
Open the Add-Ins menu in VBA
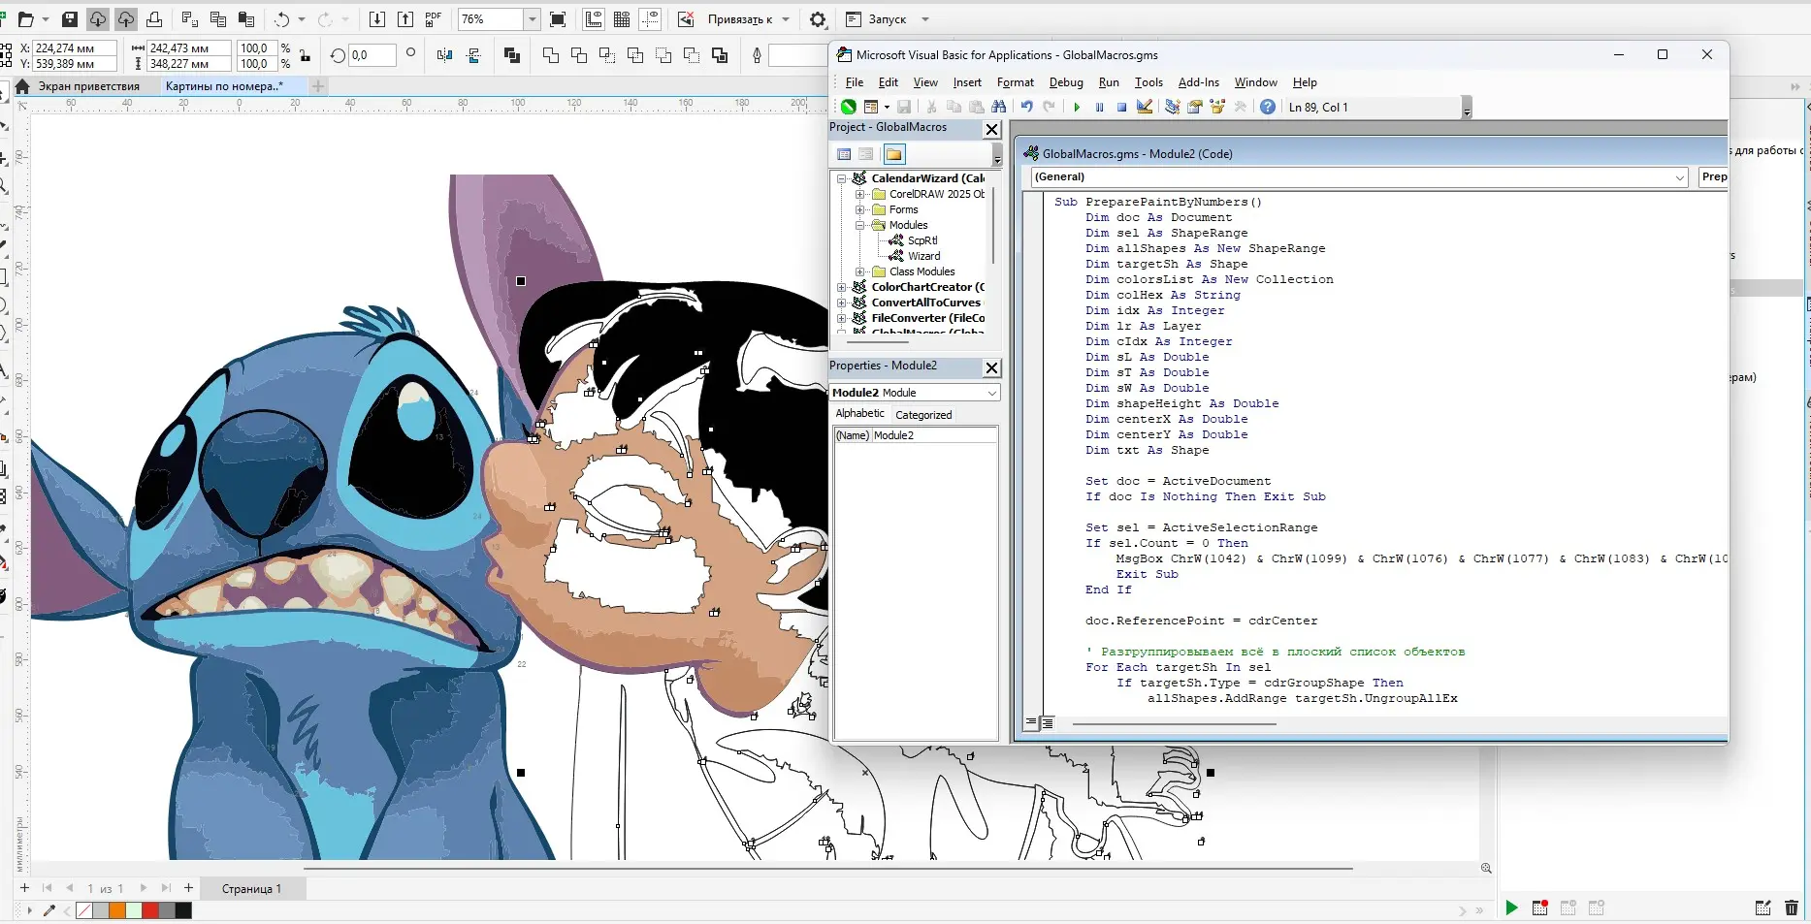pyautogui.click(x=1199, y=82)
